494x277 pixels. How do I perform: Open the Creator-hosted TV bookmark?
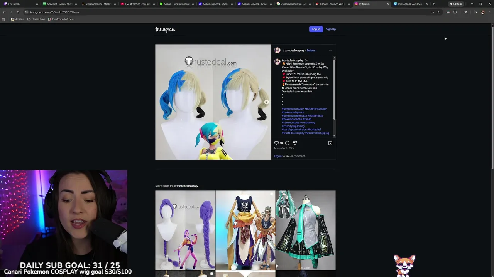[x=61, y=19]
